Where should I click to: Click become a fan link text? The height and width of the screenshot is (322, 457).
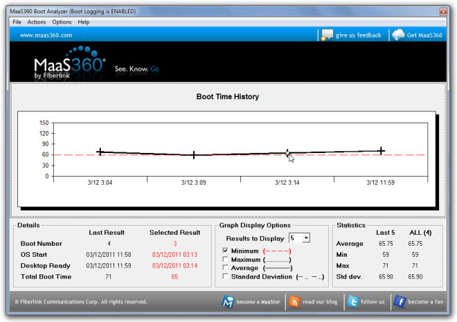tap(426, 302)
